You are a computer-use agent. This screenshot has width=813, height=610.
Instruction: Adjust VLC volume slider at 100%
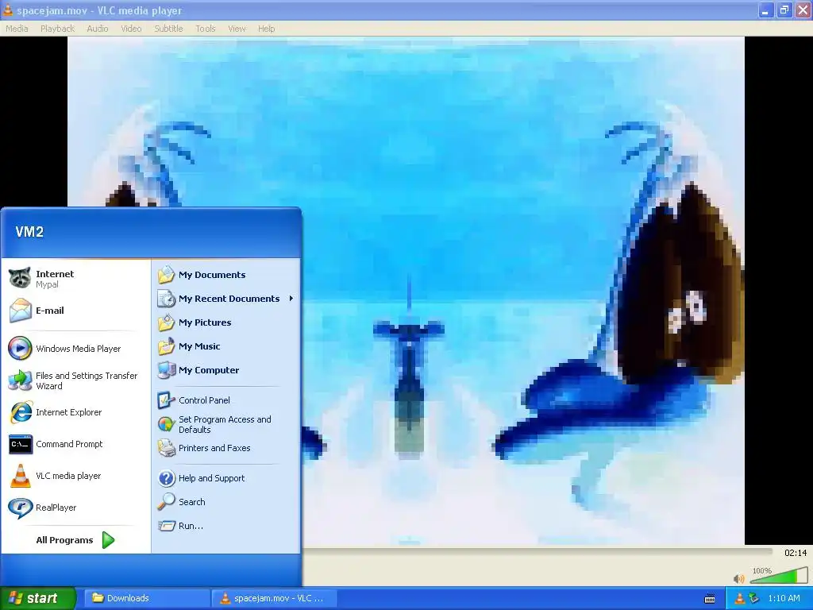(x=778, y=575)
